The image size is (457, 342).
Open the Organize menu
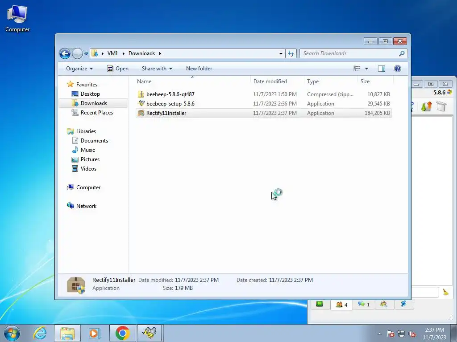79,69
